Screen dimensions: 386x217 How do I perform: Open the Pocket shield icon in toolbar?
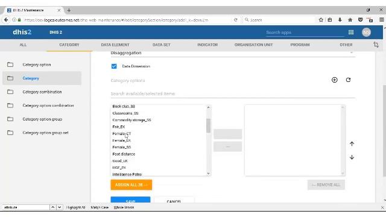tap(361, 20)
